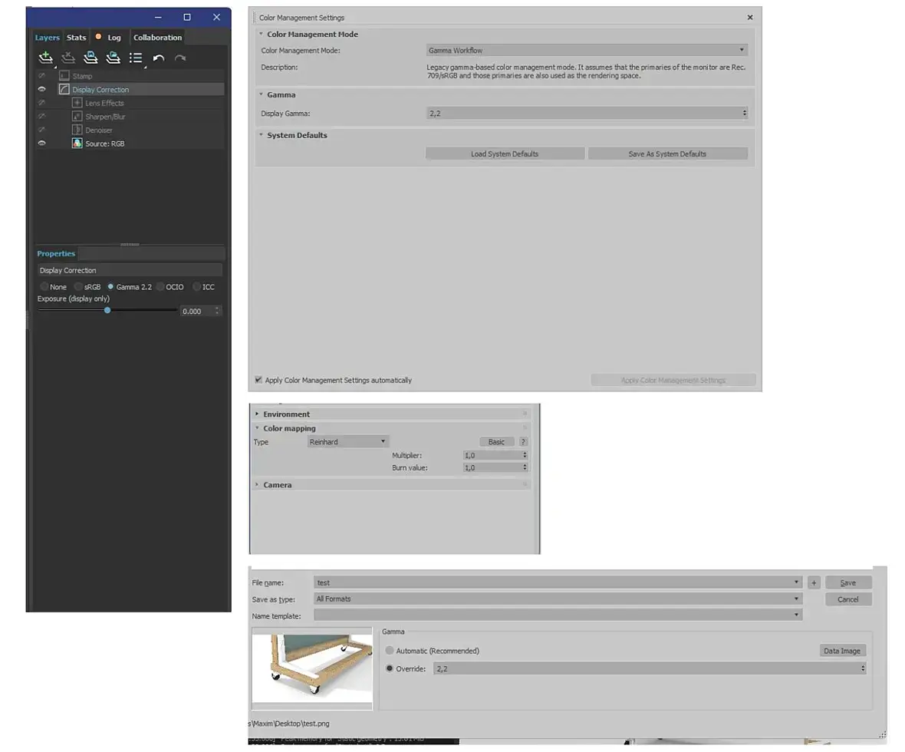Switch to the Layers tab
Viewport: 905px width, 752px height.
[x=48, y=38]
